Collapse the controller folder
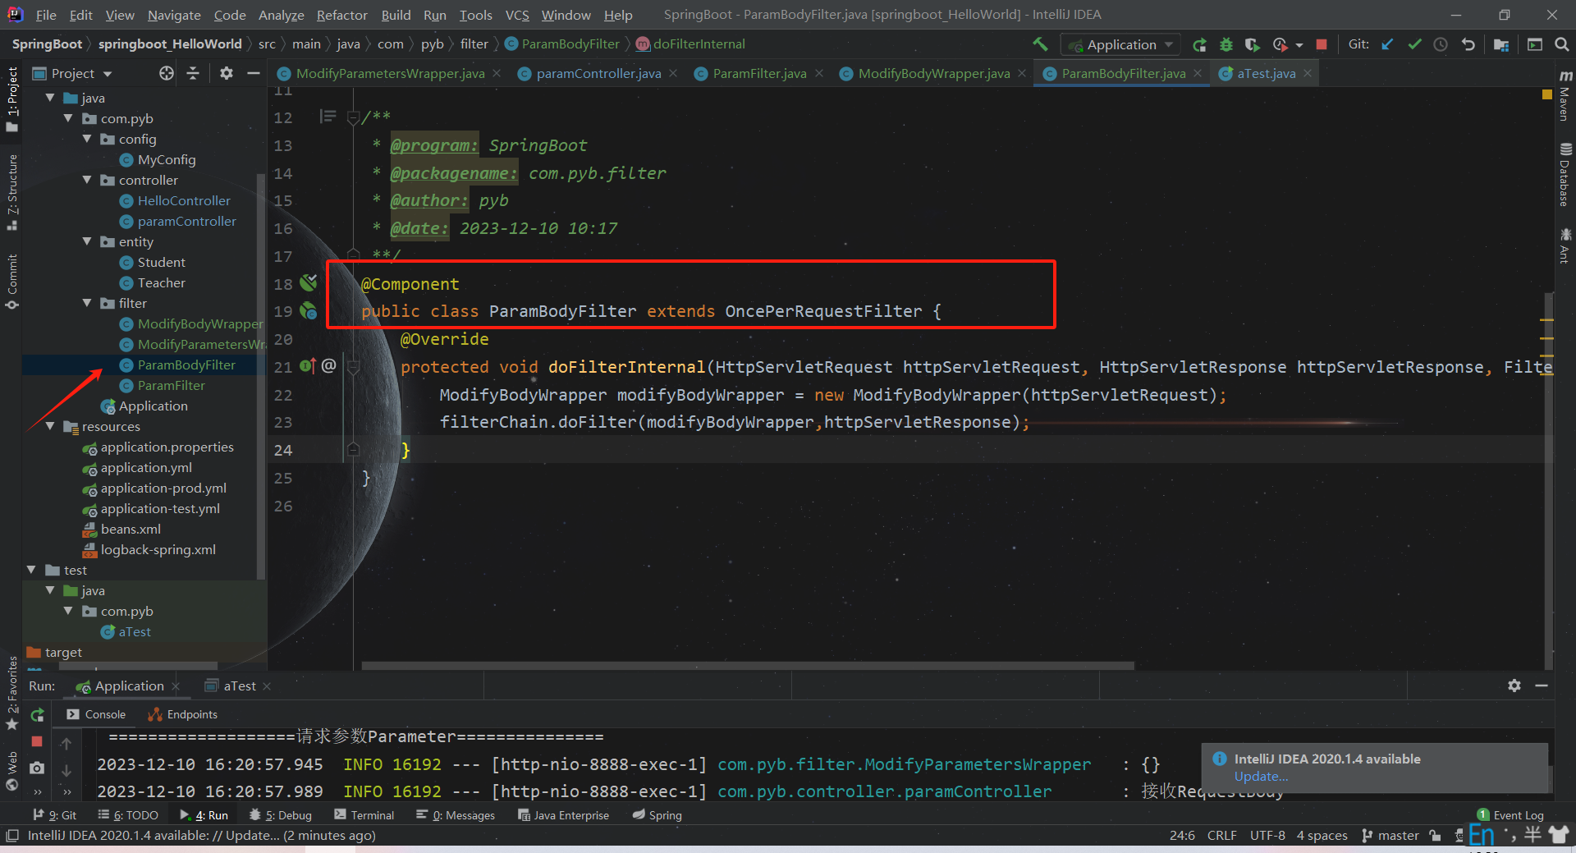Viewport: 1576px width, 853px height. coord(87,180)
